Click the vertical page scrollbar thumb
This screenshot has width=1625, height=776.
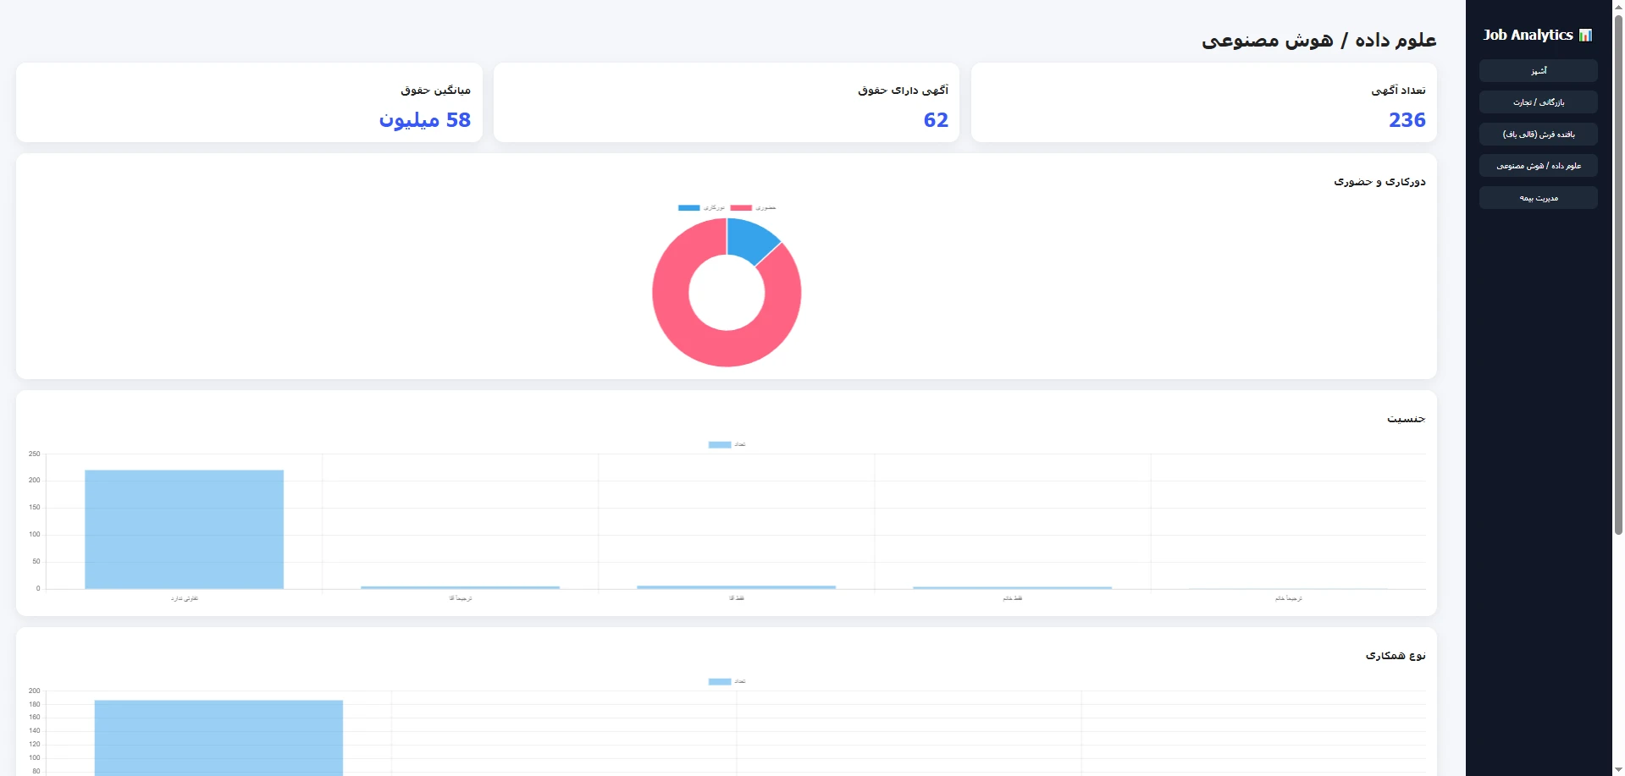tap(1618, 275)
